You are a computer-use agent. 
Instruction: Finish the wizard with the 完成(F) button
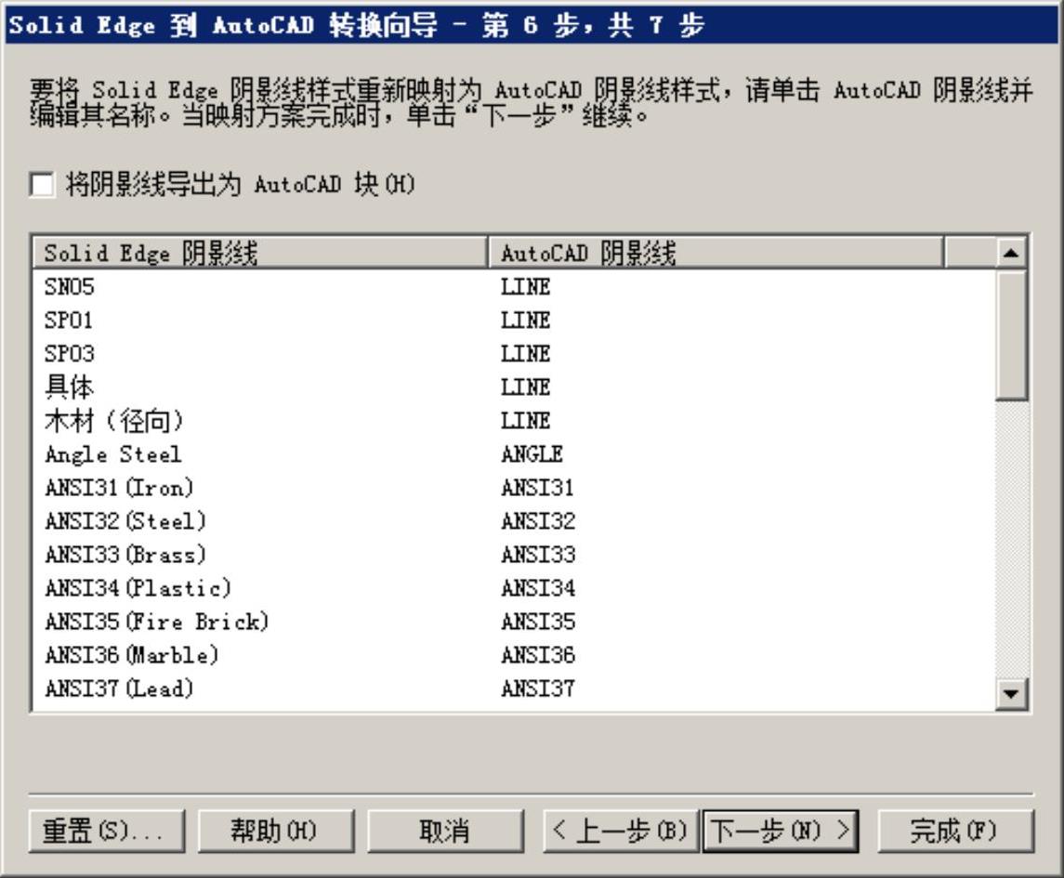click(x=955, y=831)
